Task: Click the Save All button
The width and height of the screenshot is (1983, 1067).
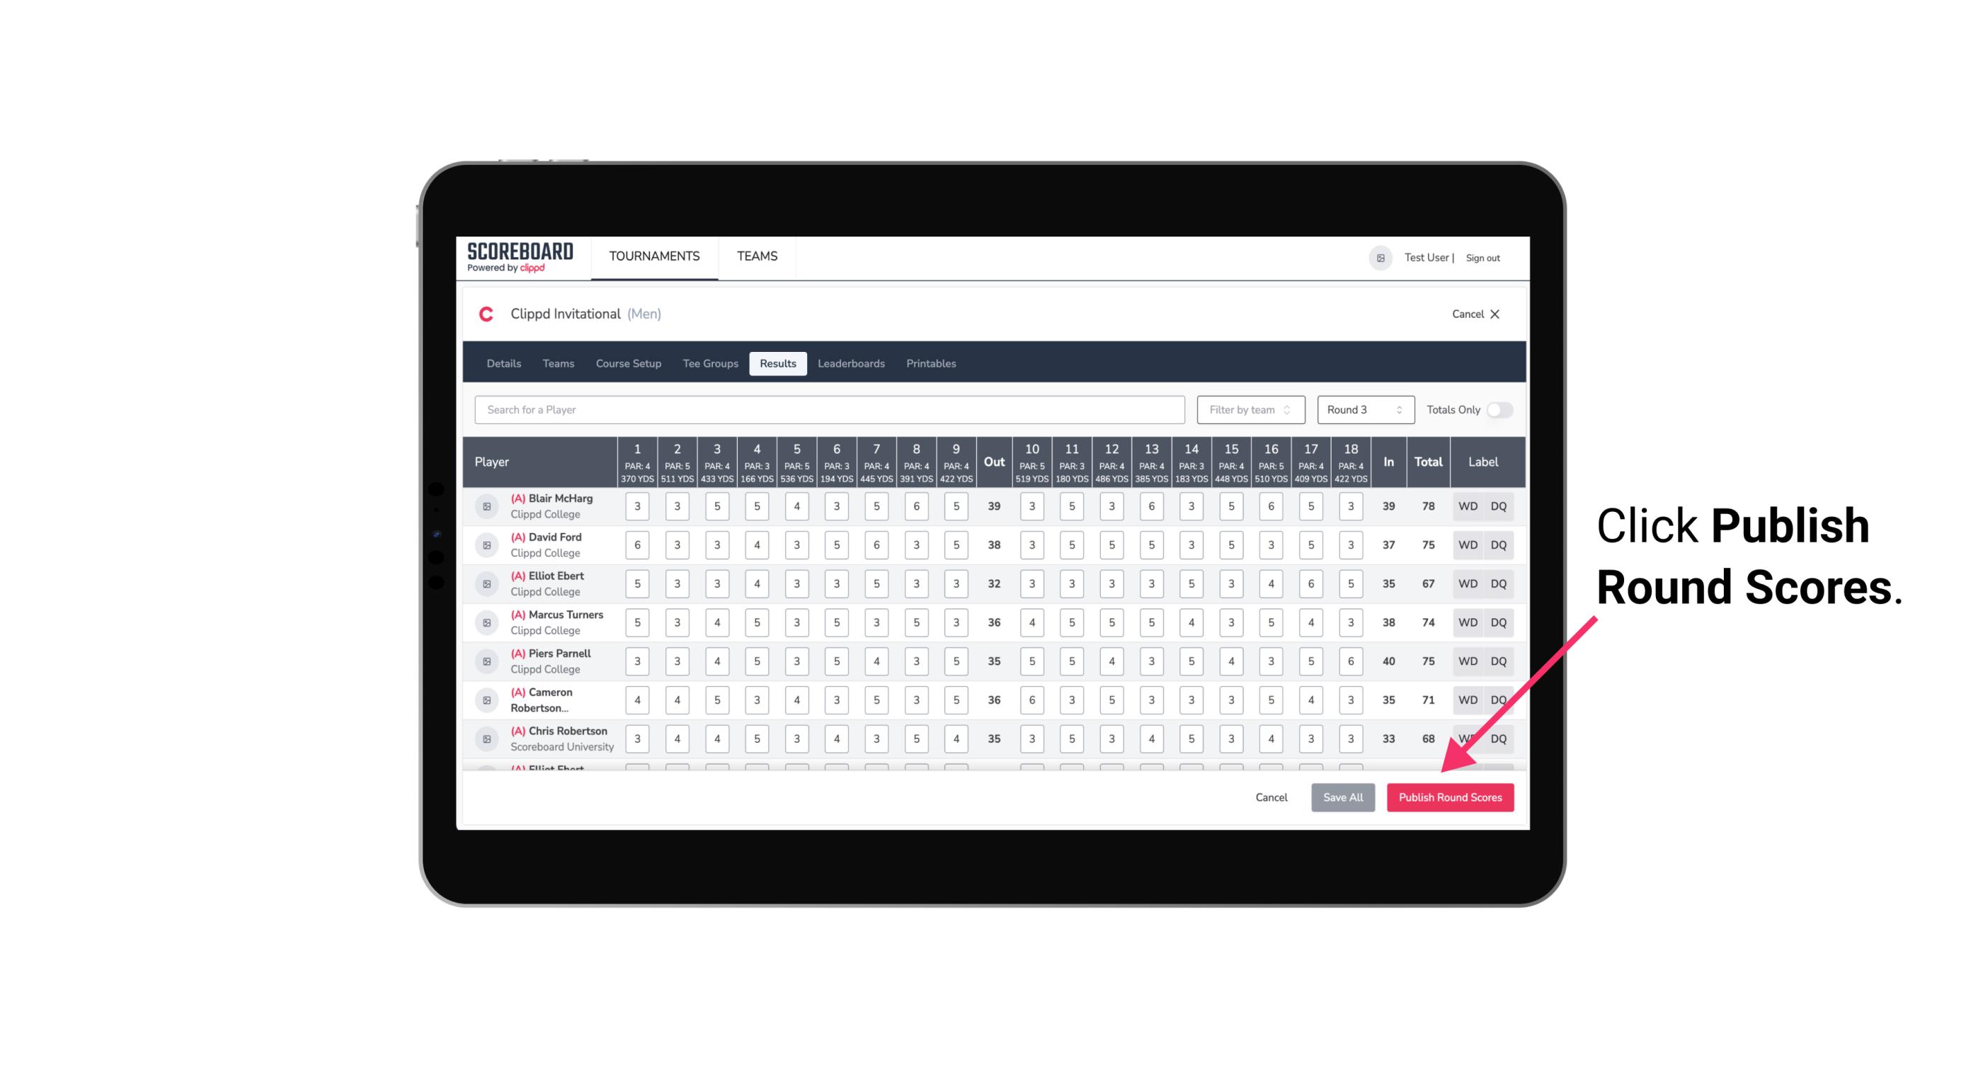Action: point(1342,797)
